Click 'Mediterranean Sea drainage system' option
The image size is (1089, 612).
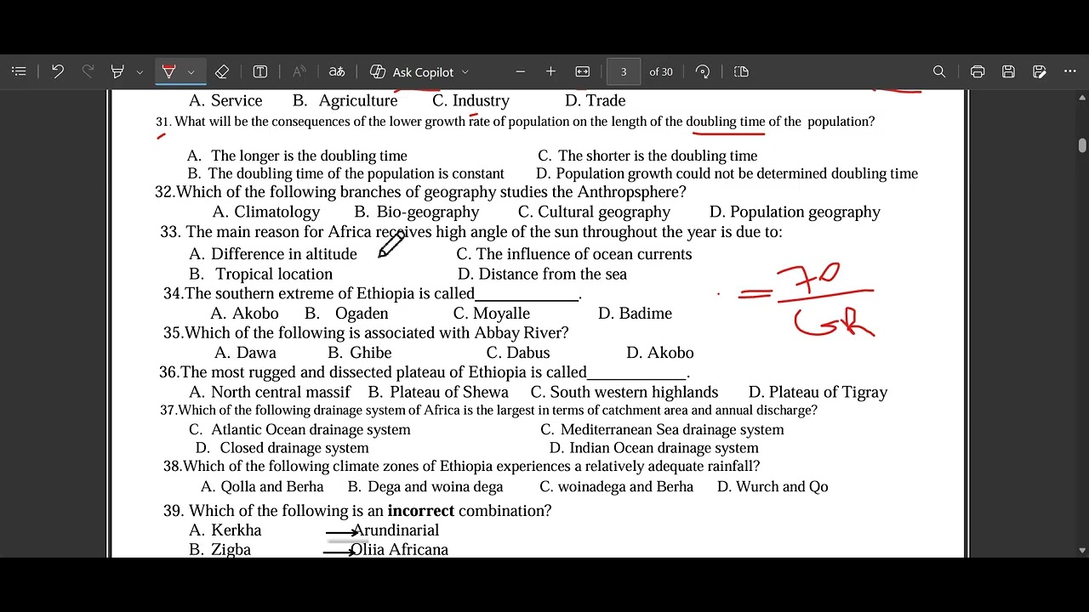point(662,430)
